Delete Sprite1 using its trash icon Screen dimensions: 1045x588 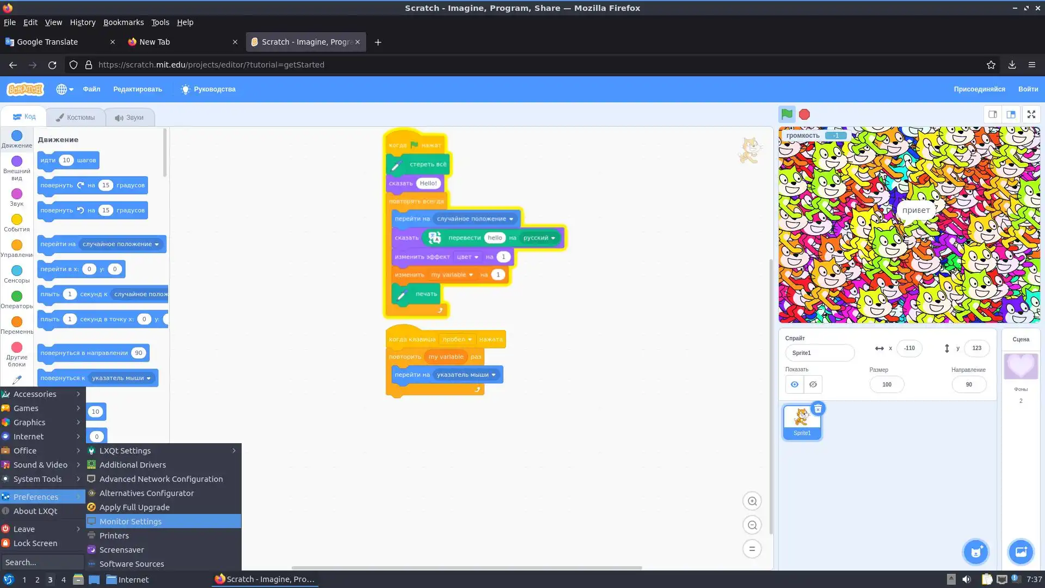point(817,408)
